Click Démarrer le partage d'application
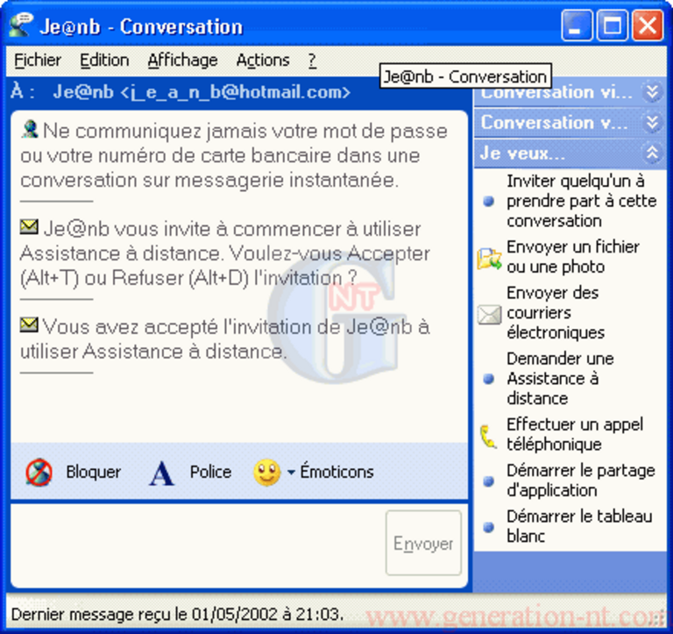The height and width of the screenshot is (634, 673). [x=581, y=481]
